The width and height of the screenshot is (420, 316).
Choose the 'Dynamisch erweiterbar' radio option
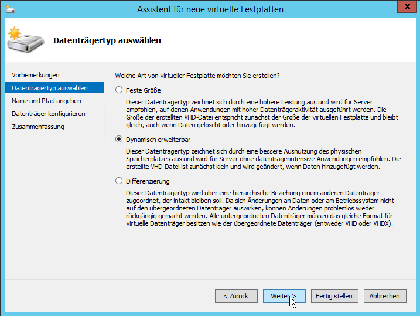(119, 140)
